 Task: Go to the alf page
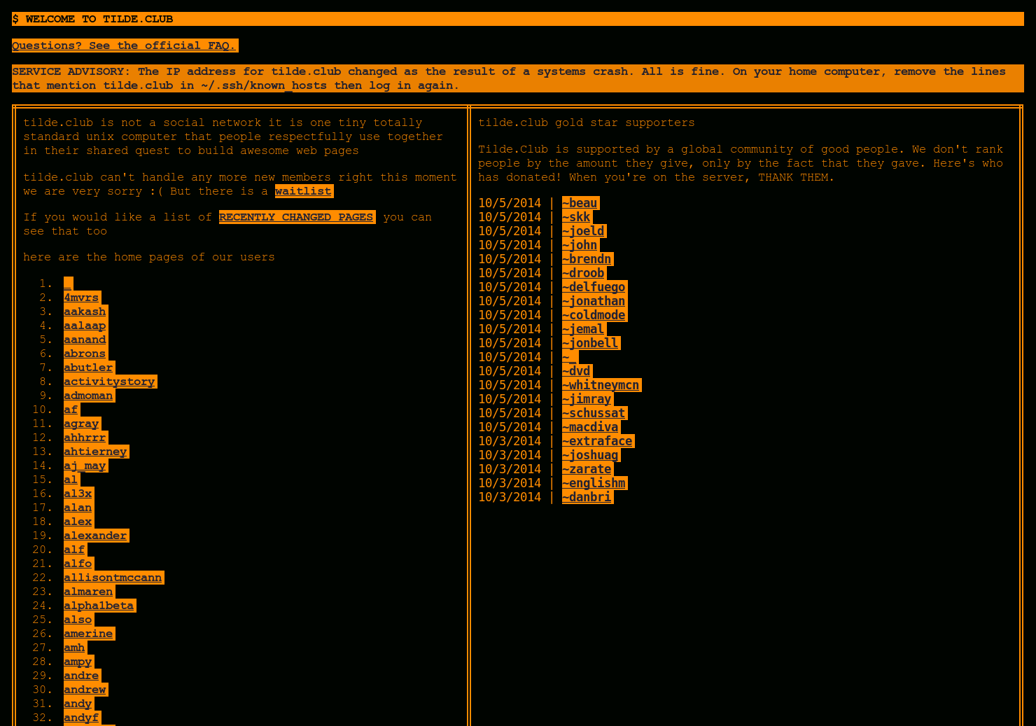click(74, 550)
